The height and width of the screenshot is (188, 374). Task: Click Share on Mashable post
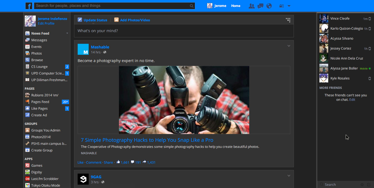[108, 163]
